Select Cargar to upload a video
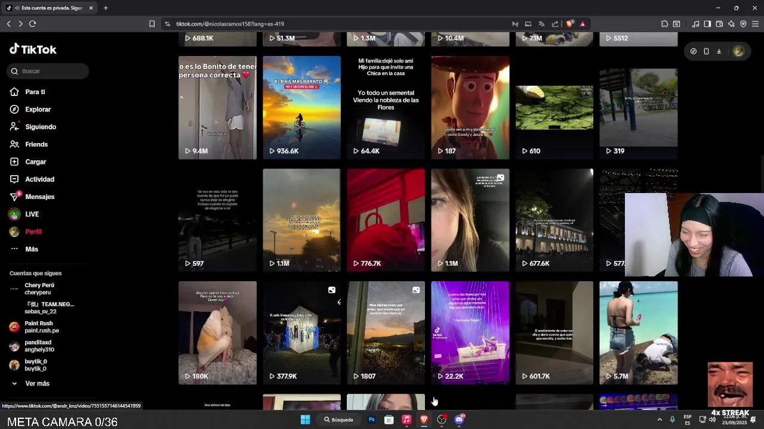Image resolution: width=764 pixels, height=429 pixels. [28, 162]
